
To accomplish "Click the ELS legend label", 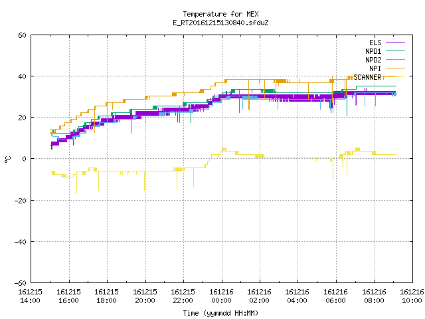I will [375, 43].
